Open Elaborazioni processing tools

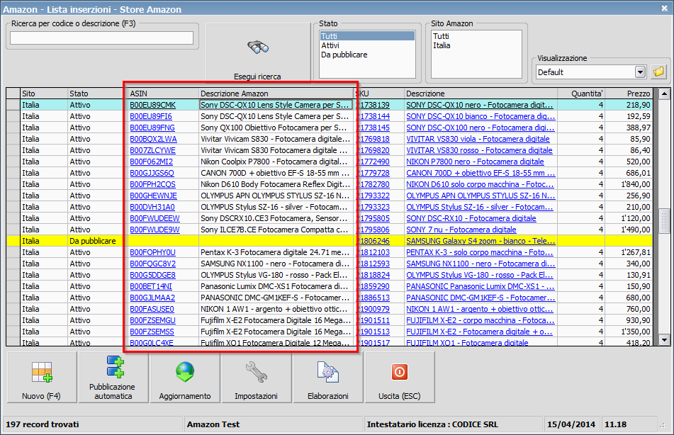pos(328,378)
